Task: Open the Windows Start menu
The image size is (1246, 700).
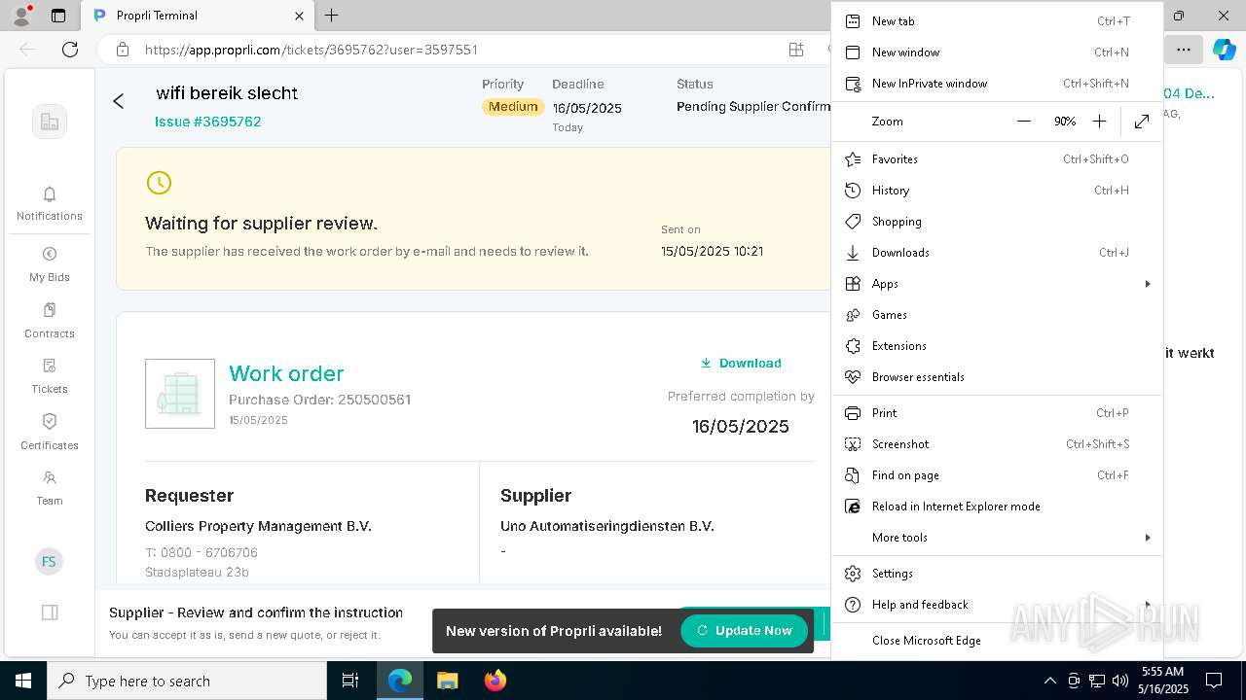Action: [x=23, y=681]
